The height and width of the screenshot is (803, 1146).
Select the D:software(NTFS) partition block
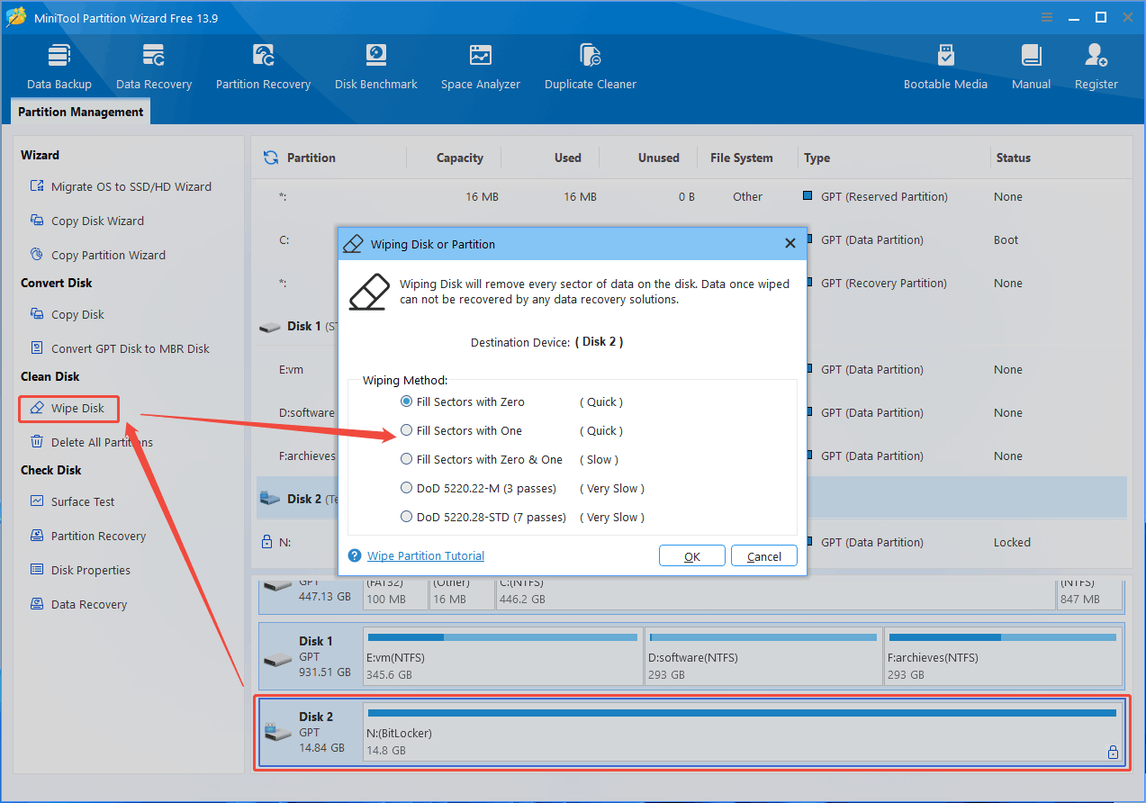pos(763,657)
